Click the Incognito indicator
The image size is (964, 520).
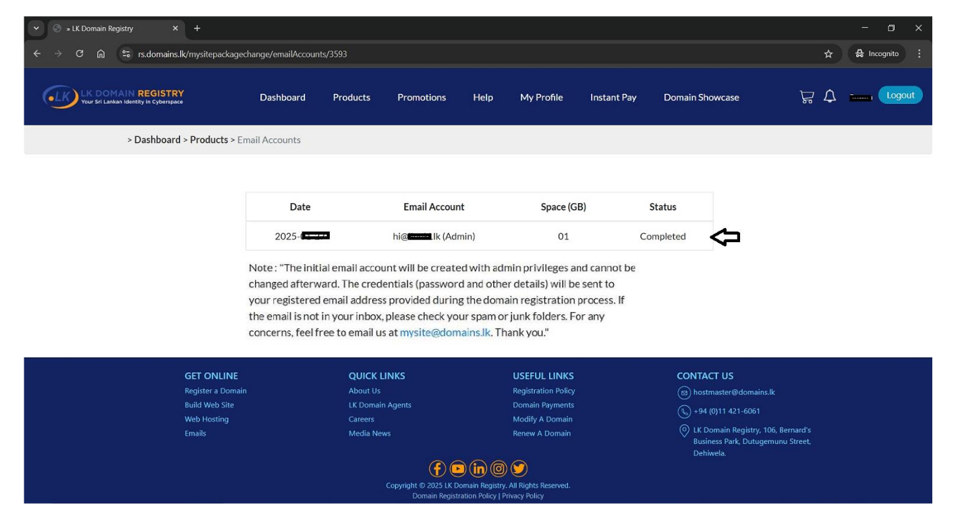click(878, 54)
